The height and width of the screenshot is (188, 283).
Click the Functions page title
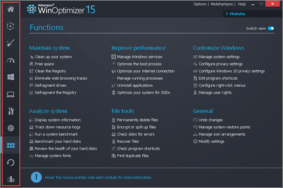pos(46,27)
